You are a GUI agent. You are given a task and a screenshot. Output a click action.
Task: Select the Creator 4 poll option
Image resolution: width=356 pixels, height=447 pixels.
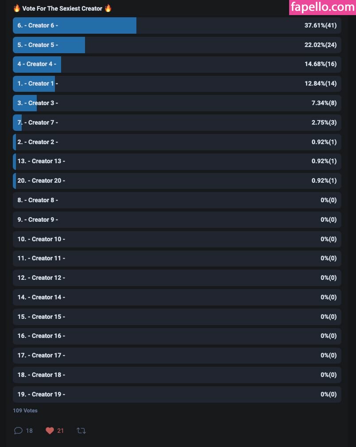click(177, 64)
